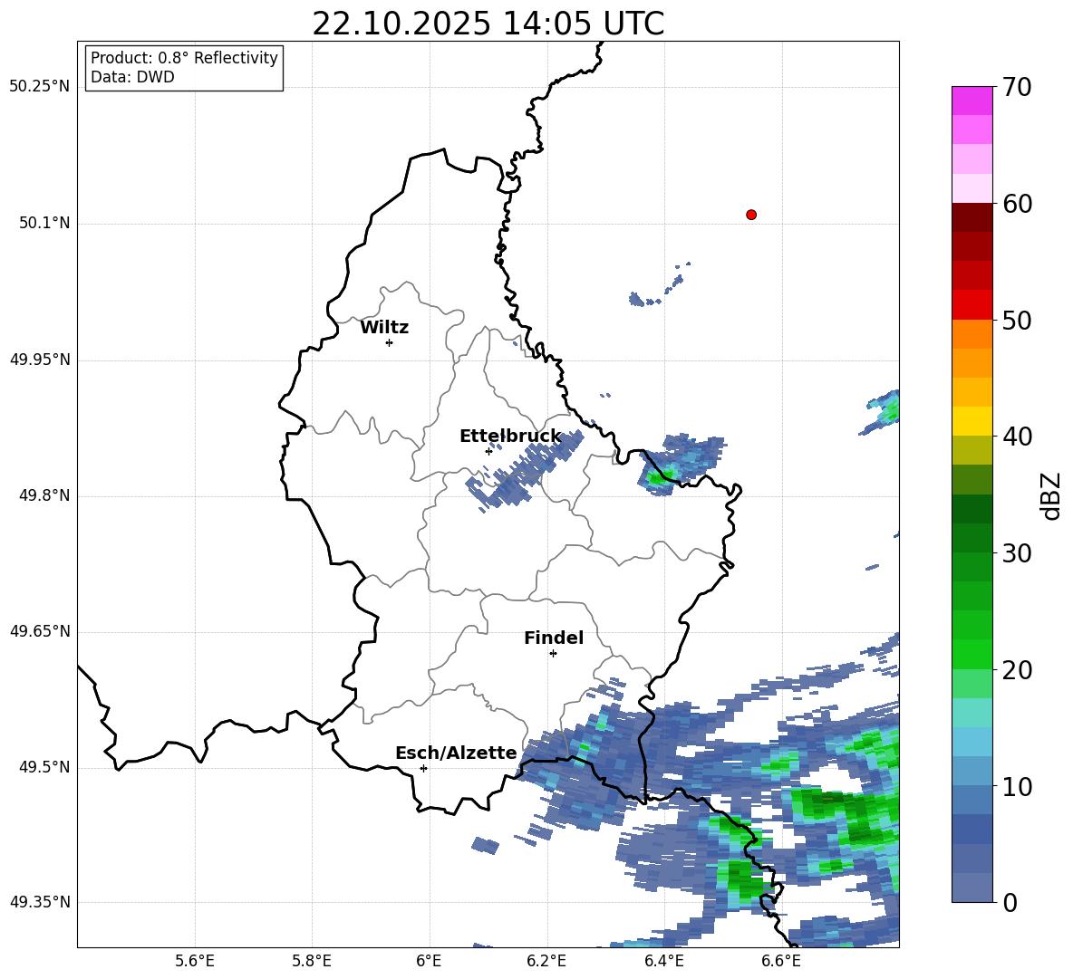Click the 50 colorbar tick label
This screenshot has width=1073, height=979.
tap(1017, 320)
